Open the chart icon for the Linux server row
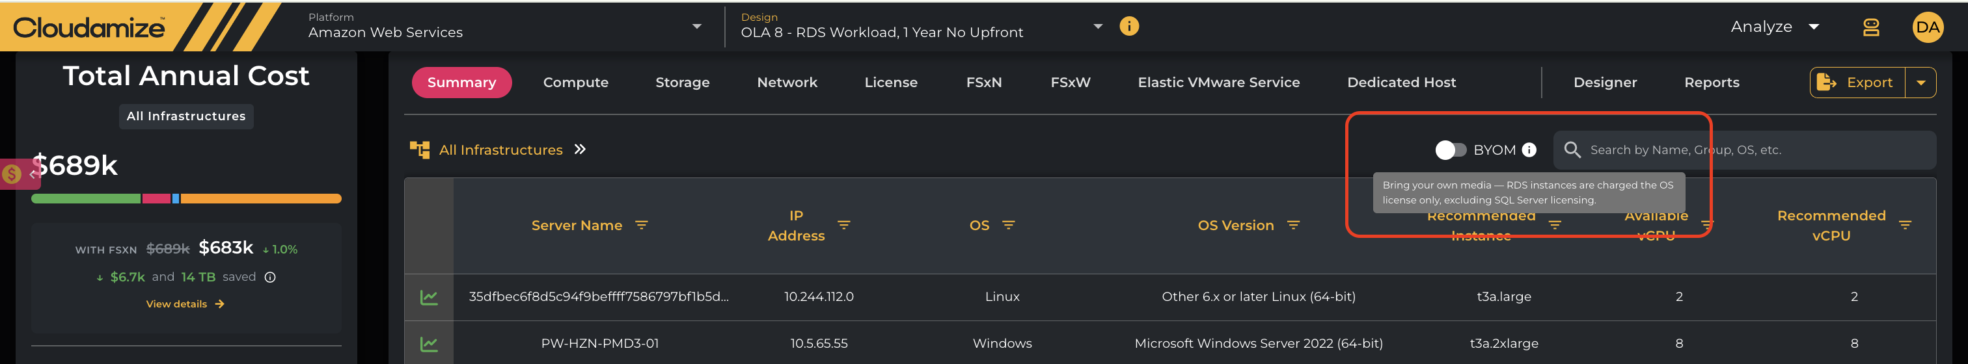The image size is (1968, 364). [x=429, y=297]
